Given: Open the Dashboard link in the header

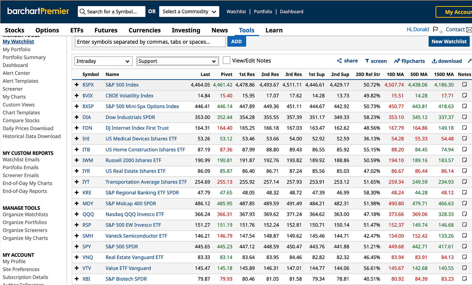Looking at the screenshot, I should pos(292,12).
